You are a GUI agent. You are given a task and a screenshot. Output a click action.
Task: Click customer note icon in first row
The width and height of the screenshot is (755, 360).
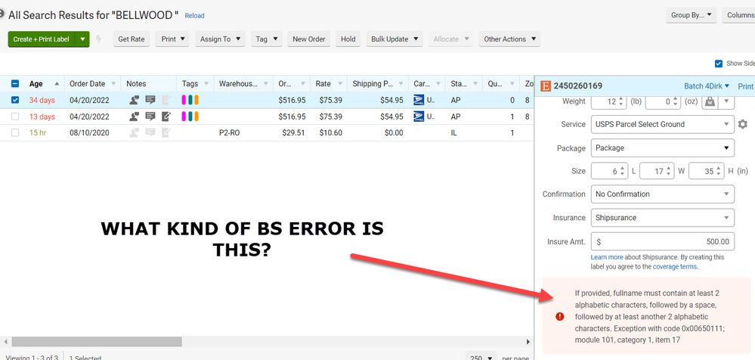[x=135, y=100]
